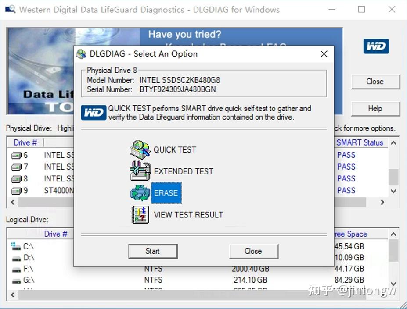Click Close button at dialog bottom

coord(254,251)
